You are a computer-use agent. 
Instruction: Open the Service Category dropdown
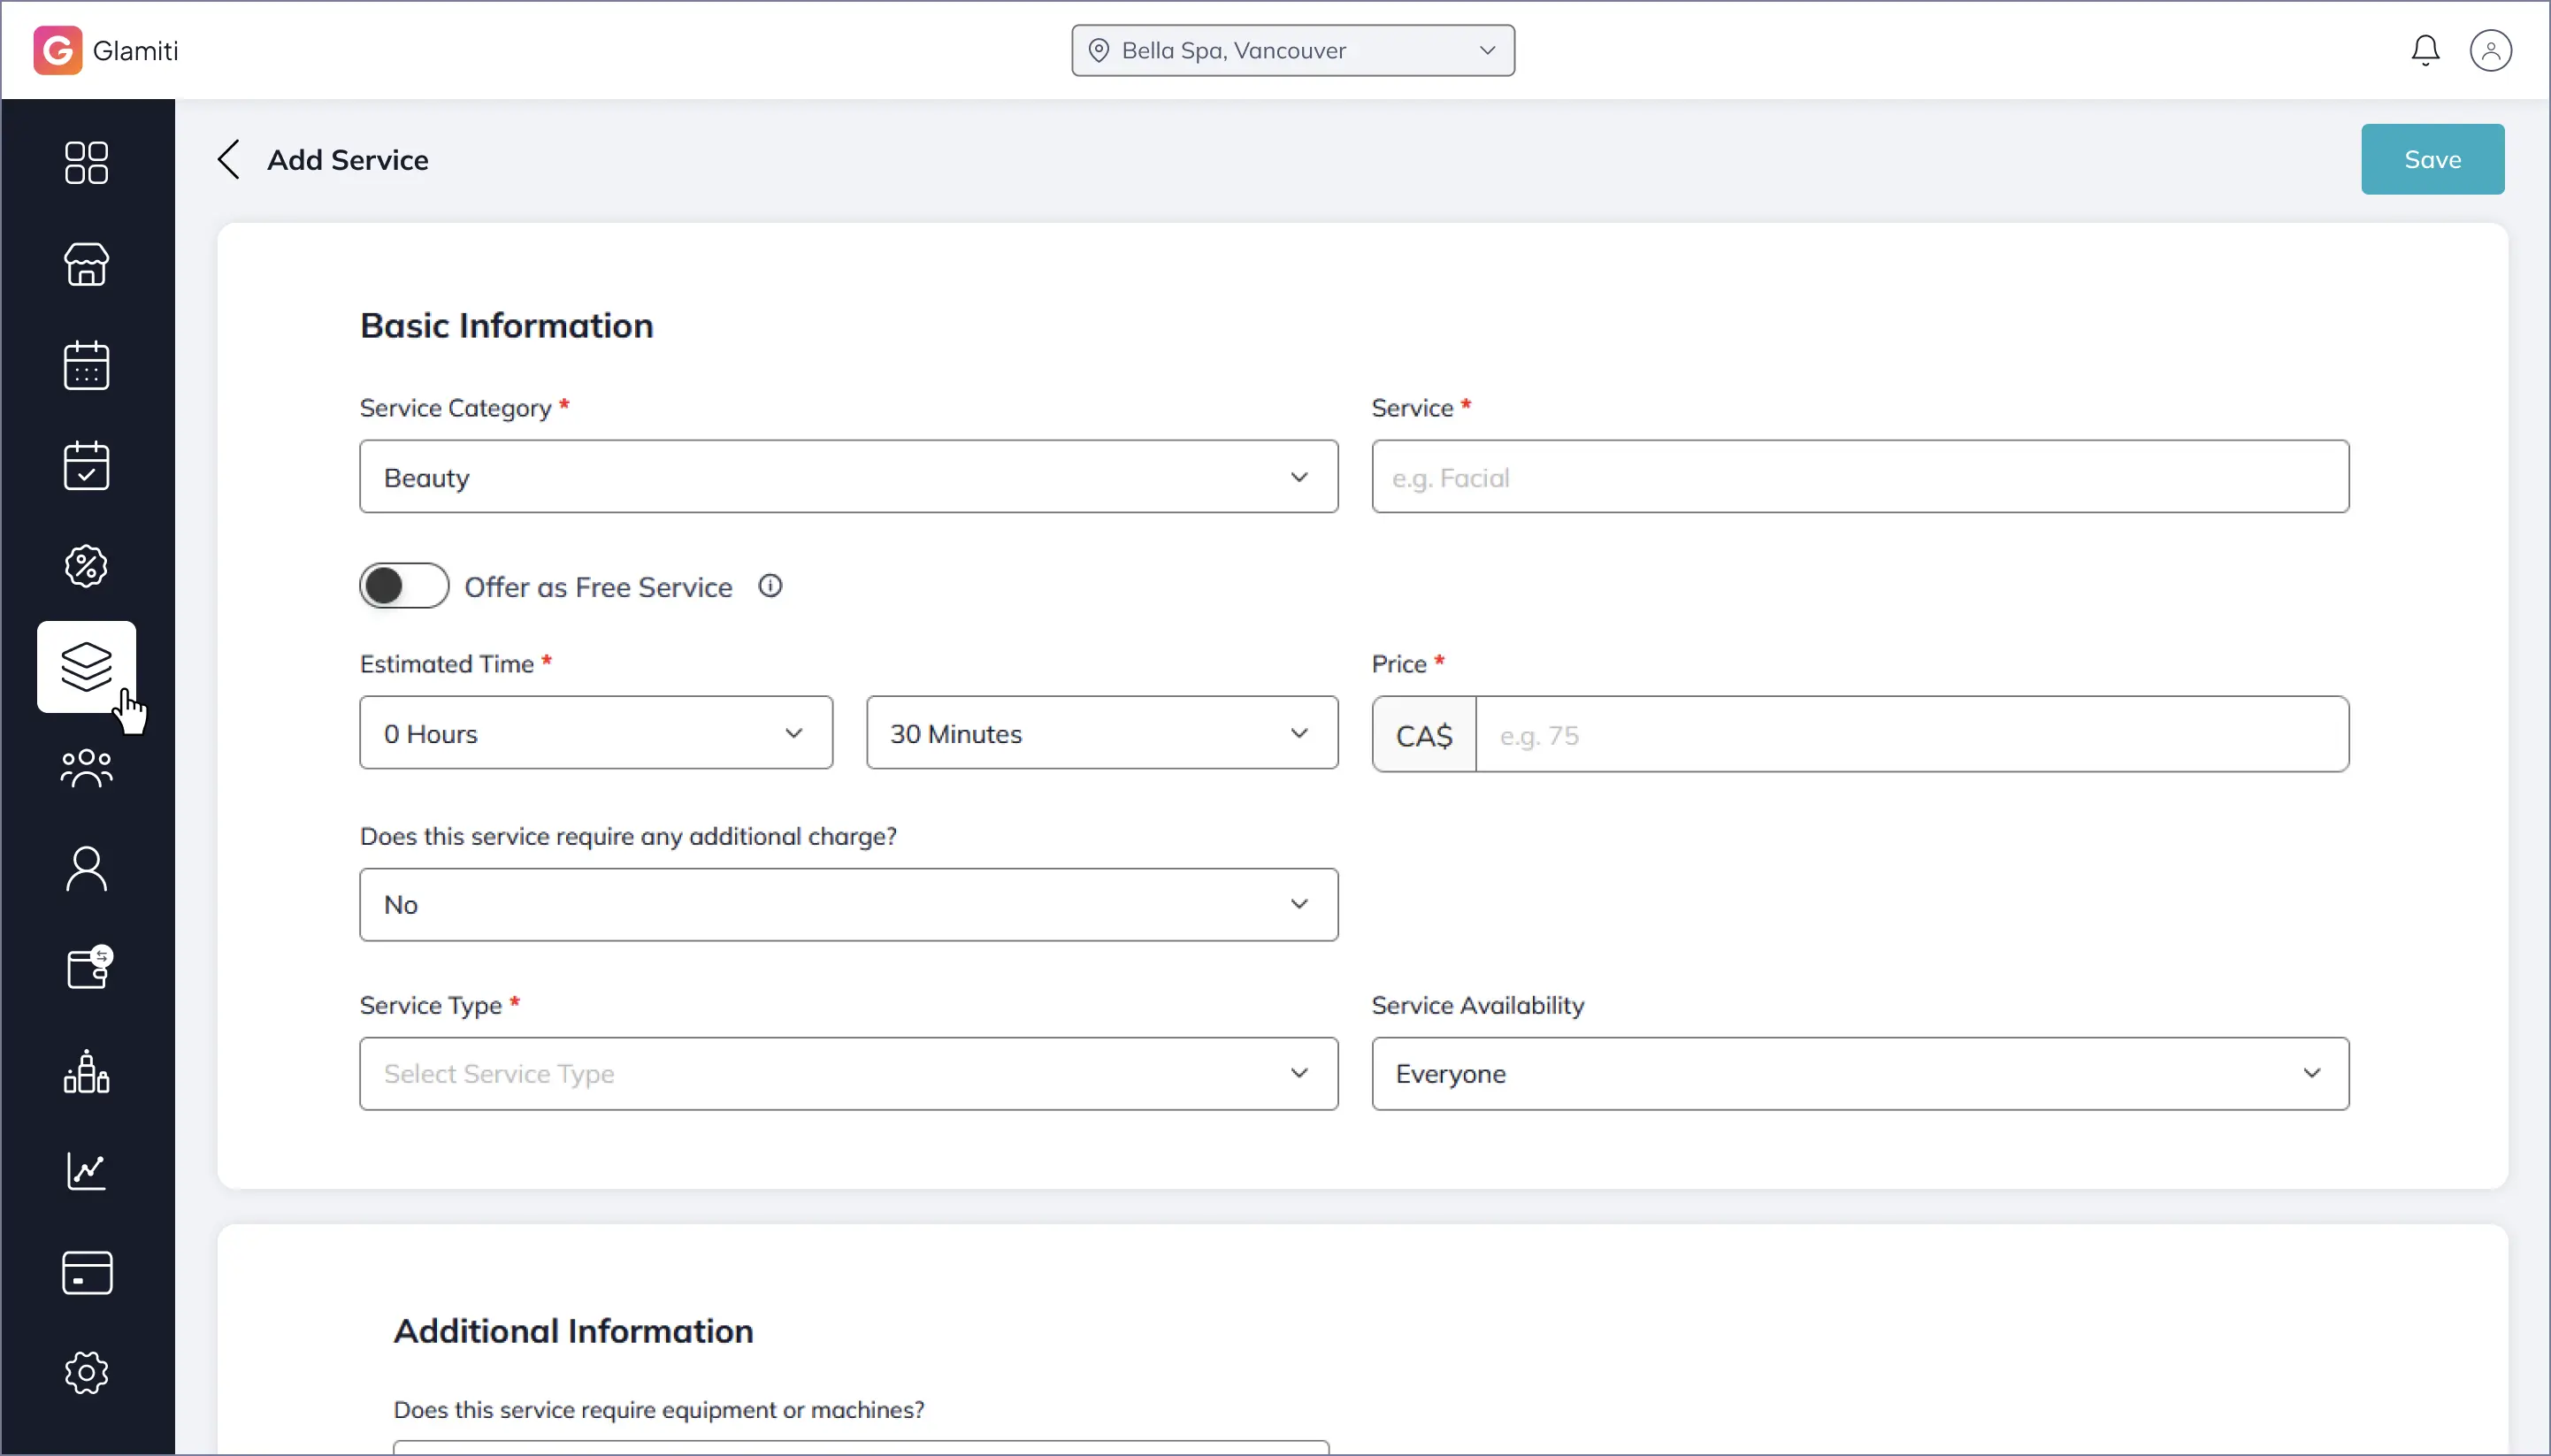pyautogui.click(x=848, y=477)
